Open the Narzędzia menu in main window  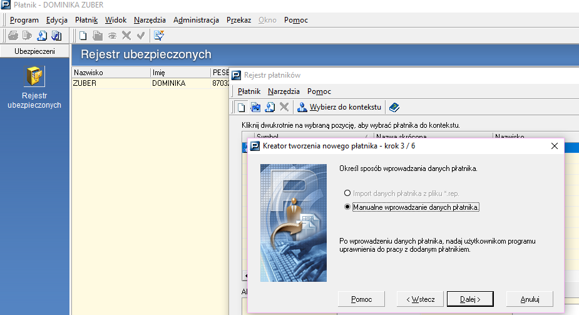(150, 20)
